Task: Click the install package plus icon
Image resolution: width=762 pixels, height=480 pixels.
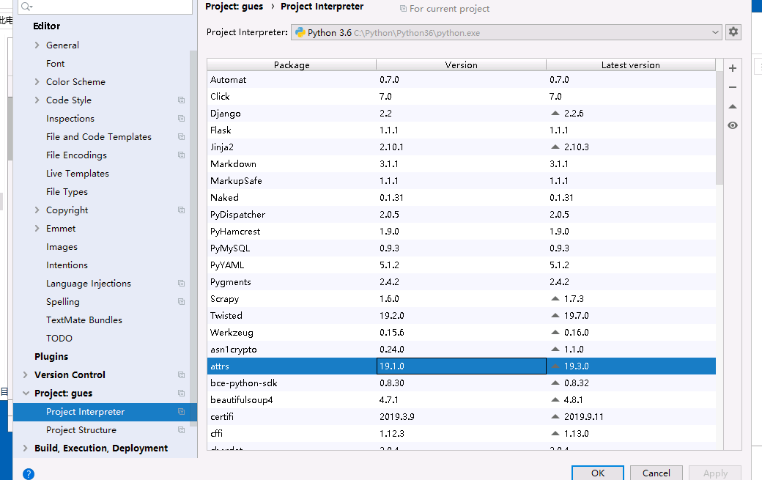Action: pyautogui.click(x=733, y=68)
